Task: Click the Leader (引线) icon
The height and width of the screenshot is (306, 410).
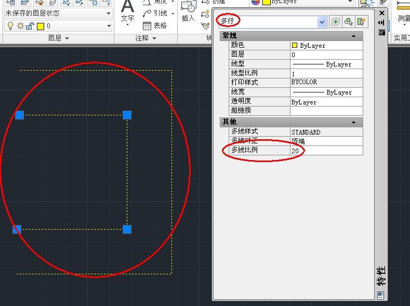Action: pos(147,14)
